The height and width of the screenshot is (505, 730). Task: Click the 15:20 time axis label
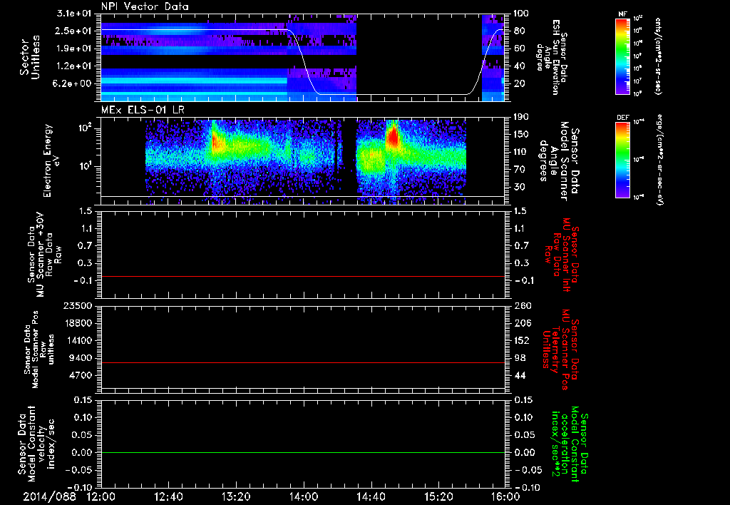click(438, 496)
